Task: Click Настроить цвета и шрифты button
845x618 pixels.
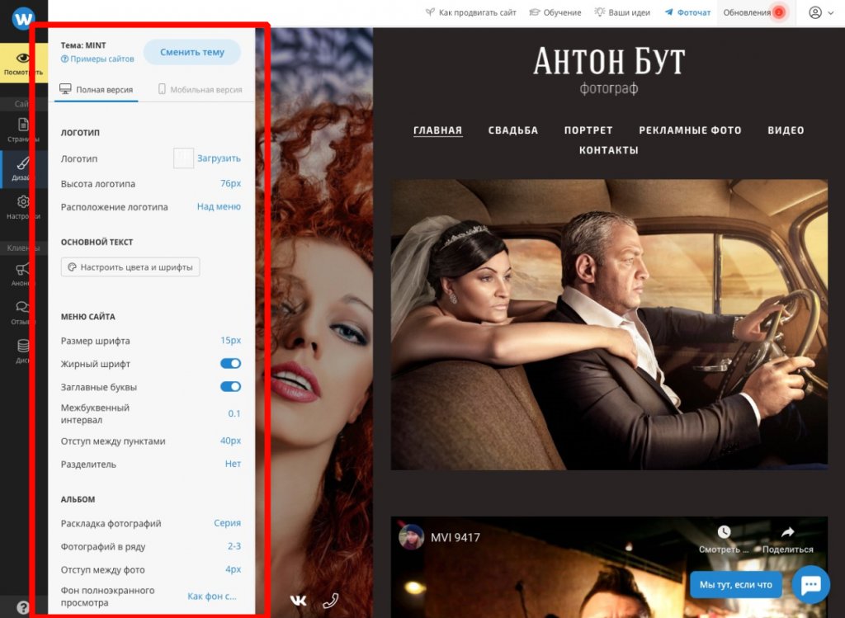Action: tap(130, 267)
